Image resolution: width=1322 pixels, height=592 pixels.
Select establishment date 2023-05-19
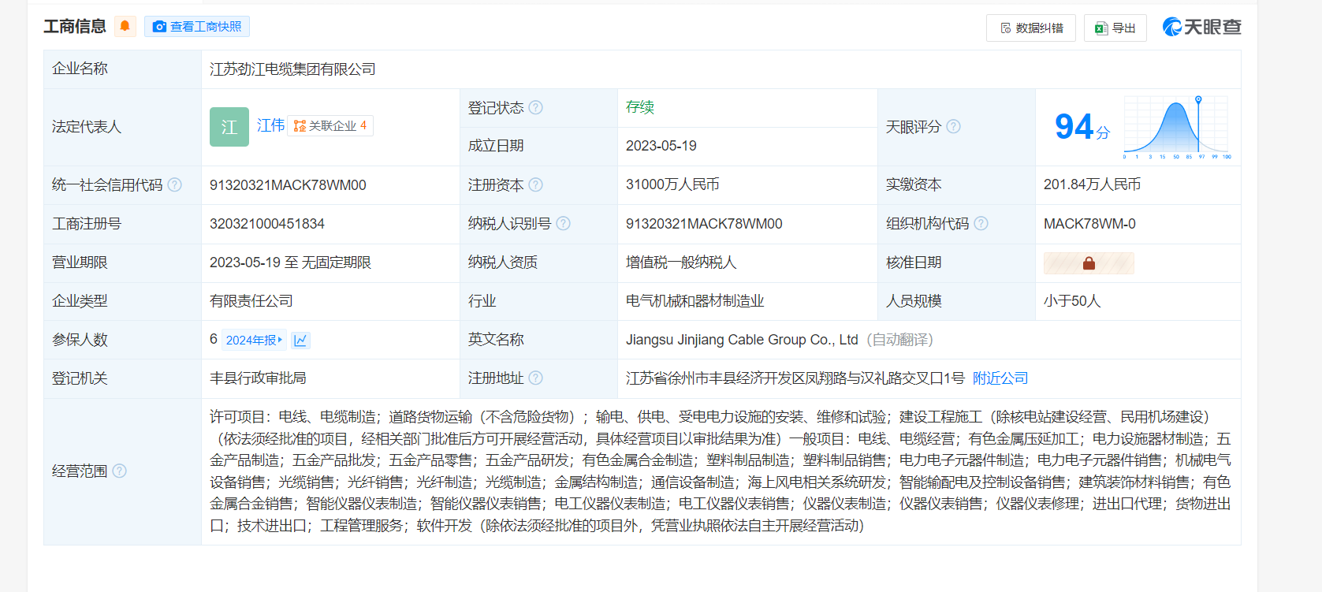point(661,146)
